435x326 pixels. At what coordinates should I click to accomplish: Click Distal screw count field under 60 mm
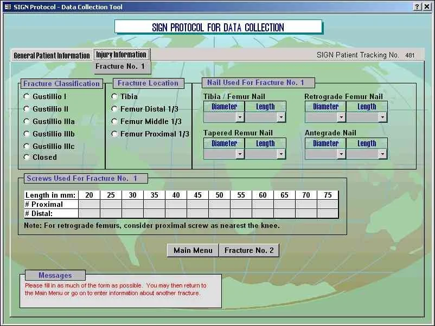coord(263,213)
